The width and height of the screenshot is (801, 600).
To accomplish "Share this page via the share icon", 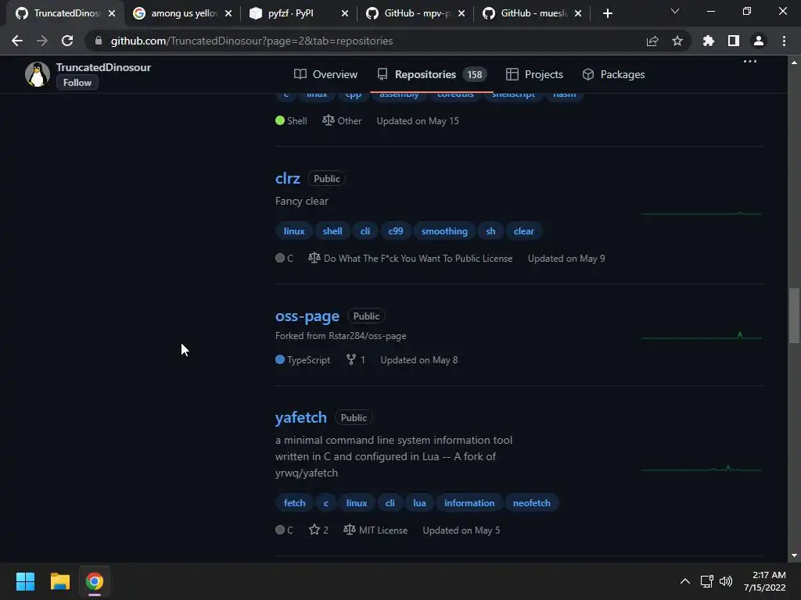I will (x=652, y=41).
